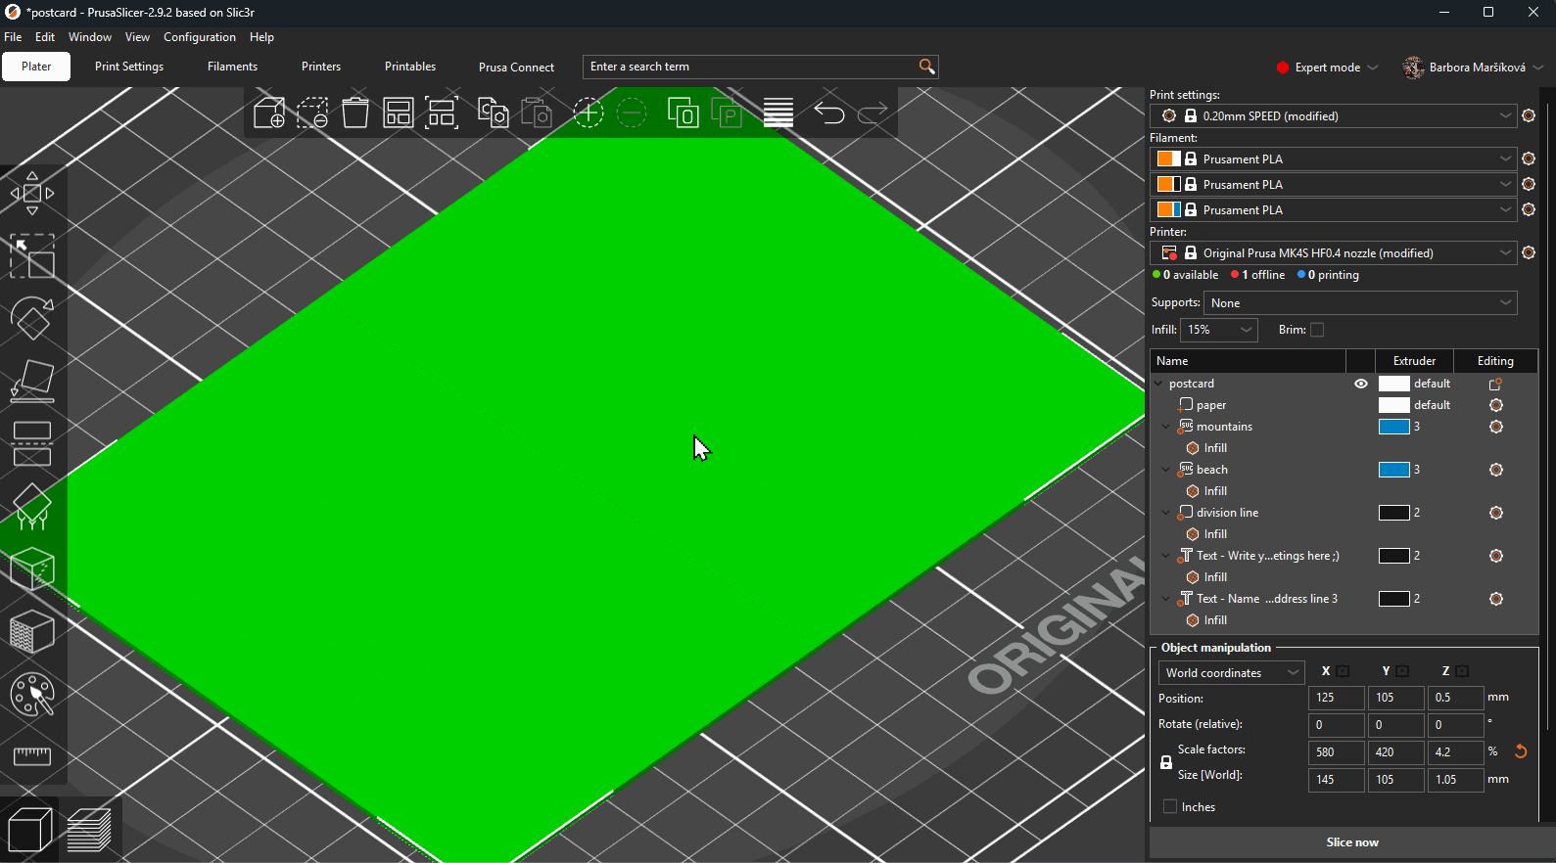Select the Measure ruler tool
The height and width of the screenshot is (863, 1556).
click(x=32, y=755)
